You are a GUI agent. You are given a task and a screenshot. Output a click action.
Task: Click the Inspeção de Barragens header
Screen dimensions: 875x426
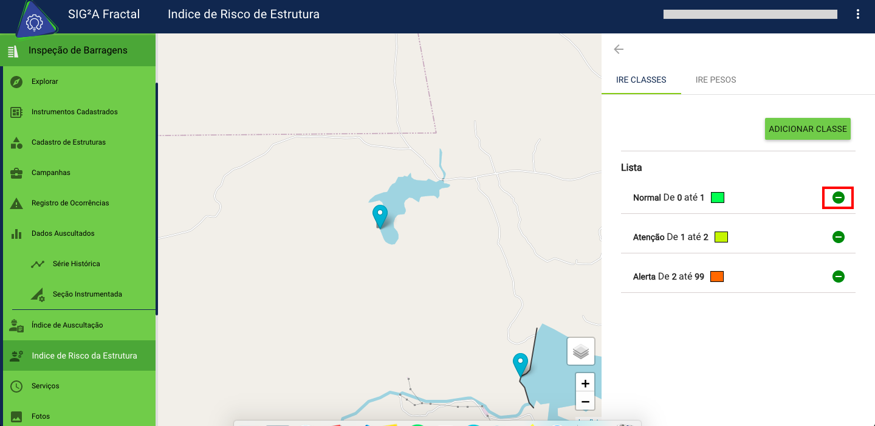coord(78,50)
